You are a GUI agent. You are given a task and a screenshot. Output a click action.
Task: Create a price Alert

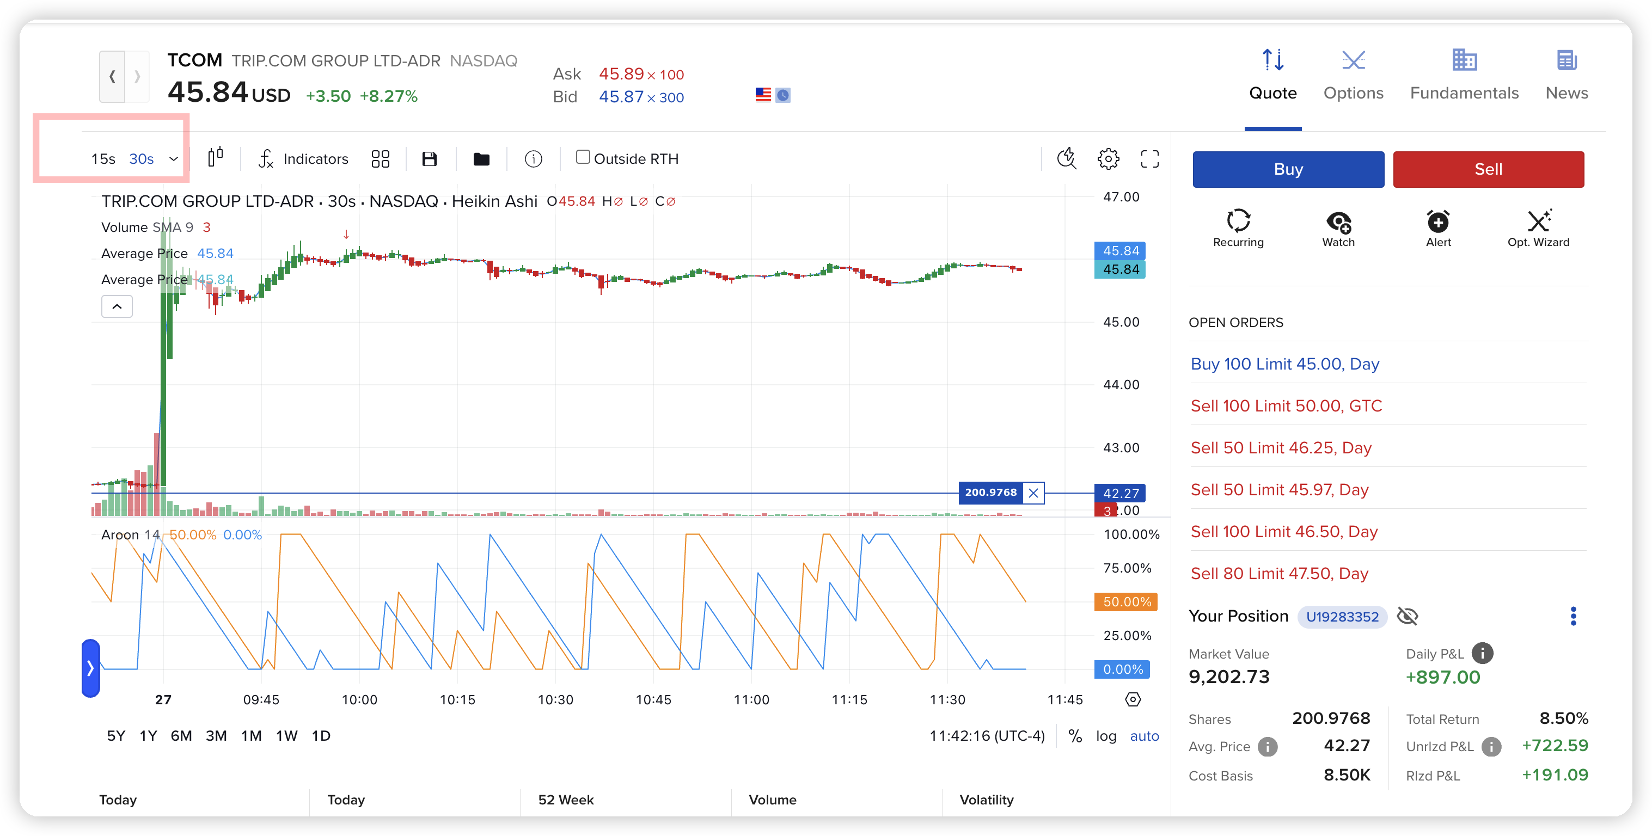(1438, 228)
